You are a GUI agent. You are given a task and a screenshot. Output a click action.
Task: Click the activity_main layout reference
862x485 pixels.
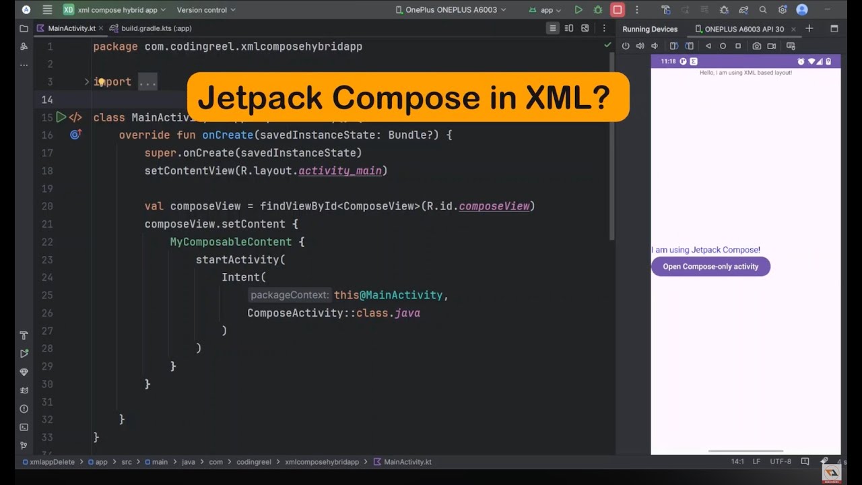click(x=340, y=170)
